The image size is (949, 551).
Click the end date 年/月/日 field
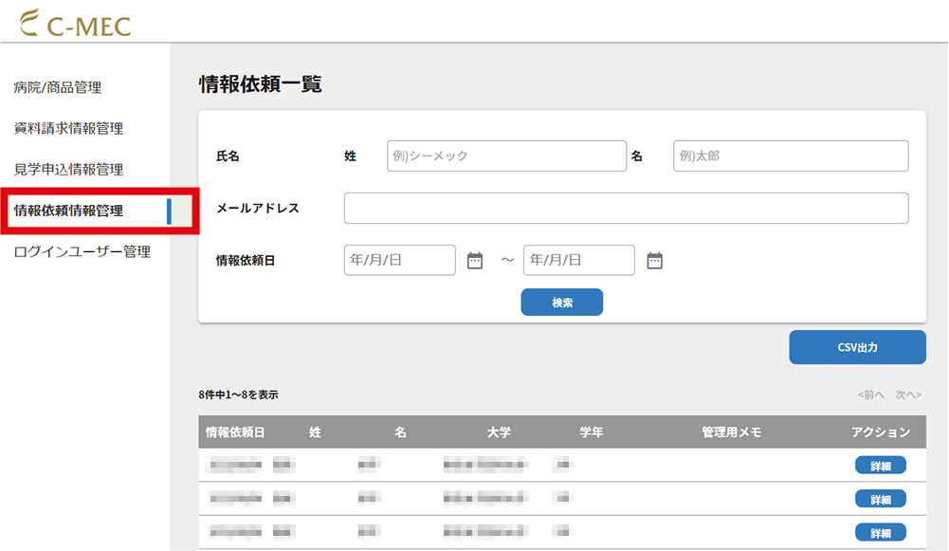coord(578,260)
